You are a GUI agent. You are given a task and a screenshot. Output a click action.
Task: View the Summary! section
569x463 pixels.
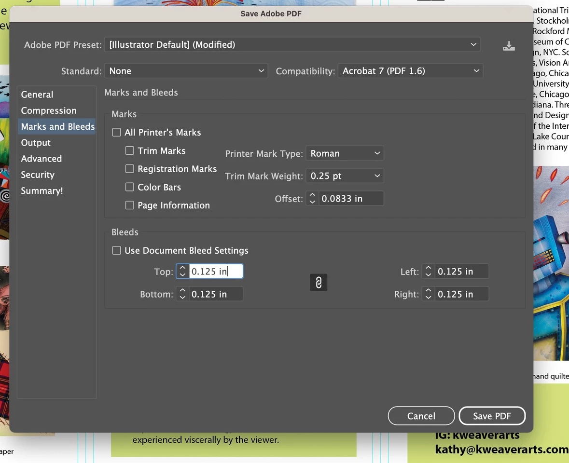57,191
